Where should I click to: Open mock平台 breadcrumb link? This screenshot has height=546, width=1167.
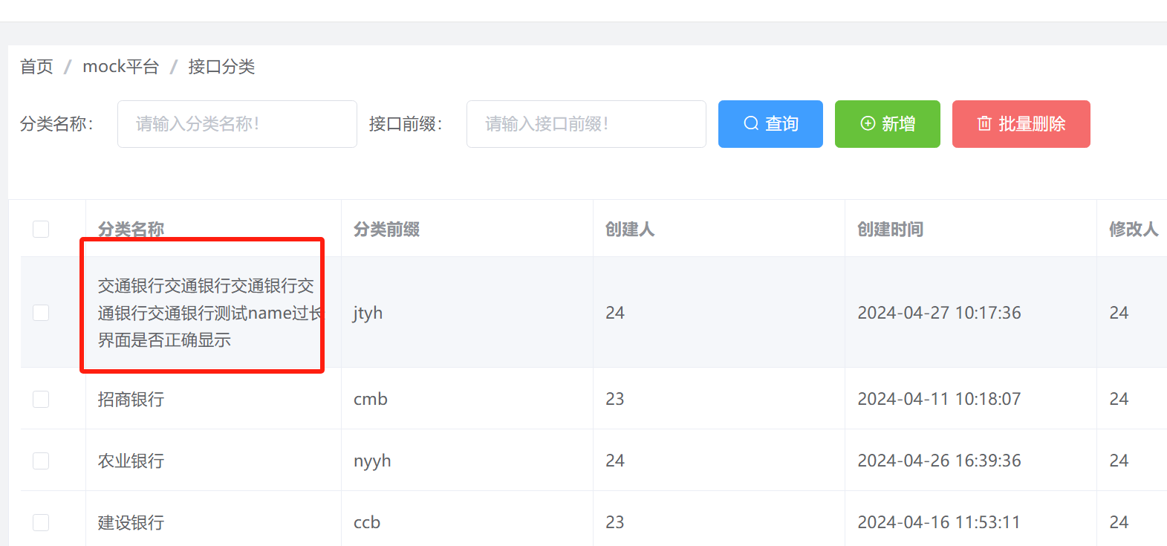pyautogui.click(x=121, y=67)
